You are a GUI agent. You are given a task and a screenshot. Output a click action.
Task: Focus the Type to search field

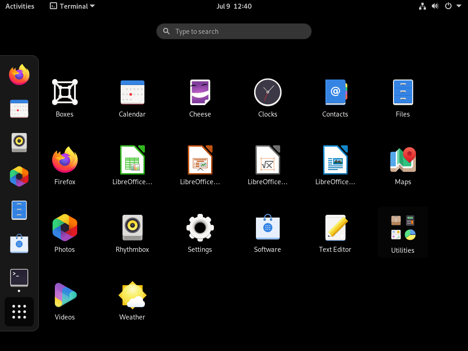click(x=234, y=32)
